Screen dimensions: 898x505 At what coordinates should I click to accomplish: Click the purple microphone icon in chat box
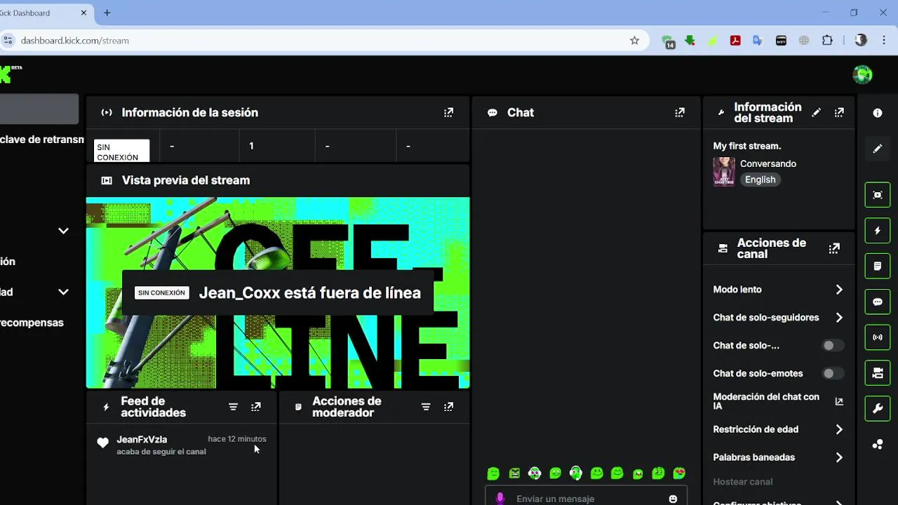tap(500, 499)
